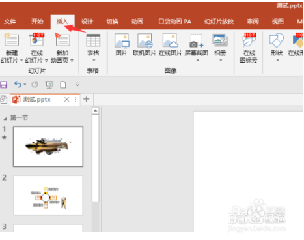The width and height of the screenshot is (304, 240).
Task: Open the 屏幕截图 dropdown arrow
Action: pyautogui.click(x=197, y=61)
